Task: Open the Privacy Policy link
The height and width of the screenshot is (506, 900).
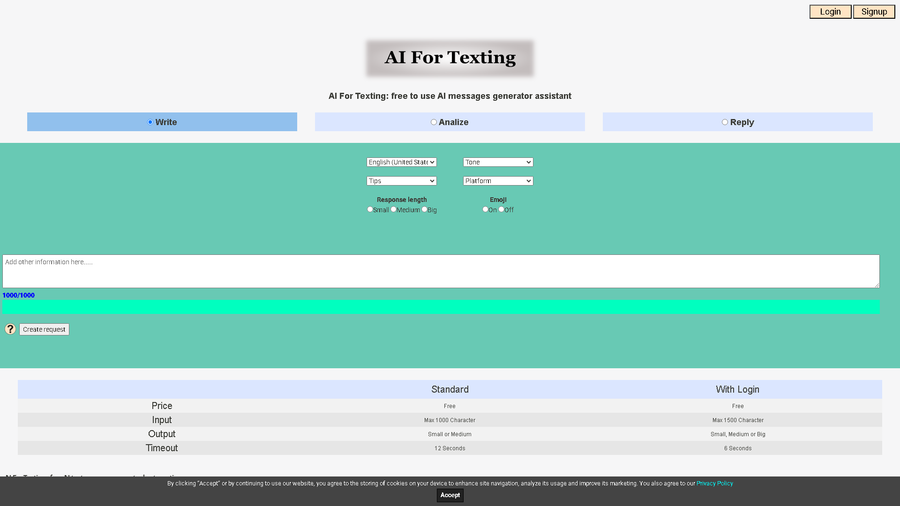Action: point(714,483)
